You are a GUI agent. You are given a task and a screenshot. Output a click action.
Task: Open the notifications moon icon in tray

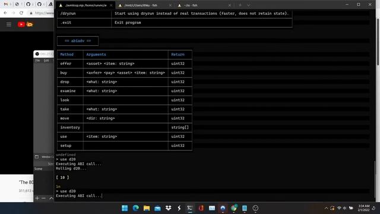click(x=374, y=208)
